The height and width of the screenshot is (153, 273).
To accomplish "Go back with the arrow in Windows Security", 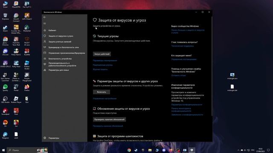I will click(44, 17).
